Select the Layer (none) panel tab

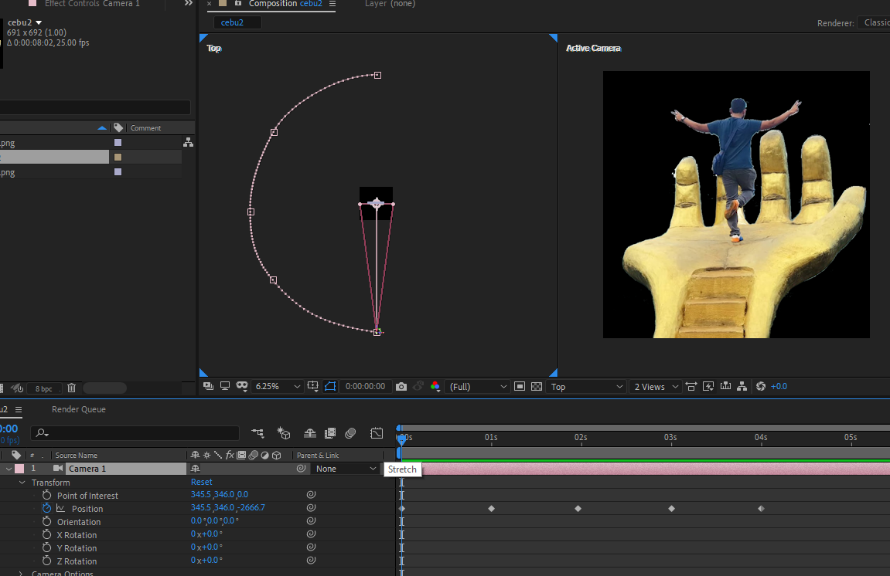[x=390, y=3]
